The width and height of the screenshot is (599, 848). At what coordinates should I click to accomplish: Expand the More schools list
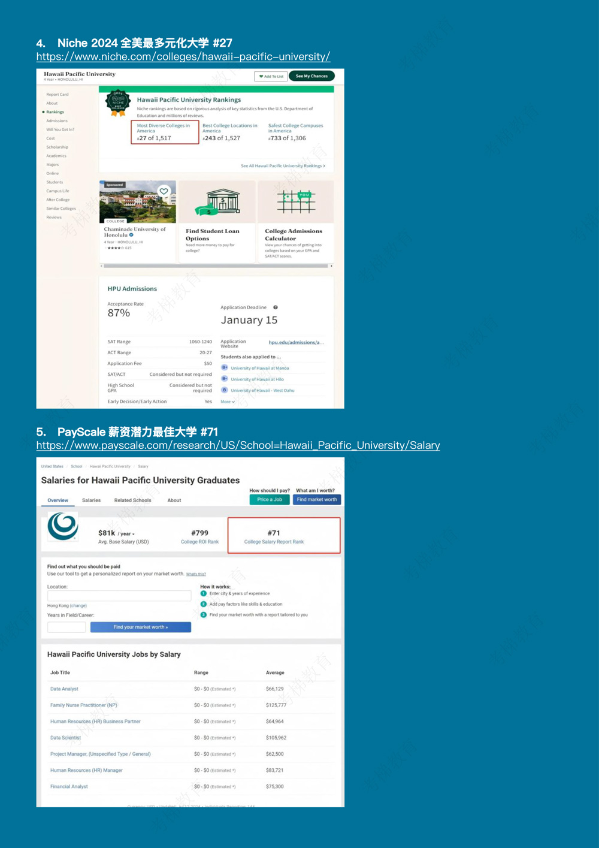pos(228,402)
